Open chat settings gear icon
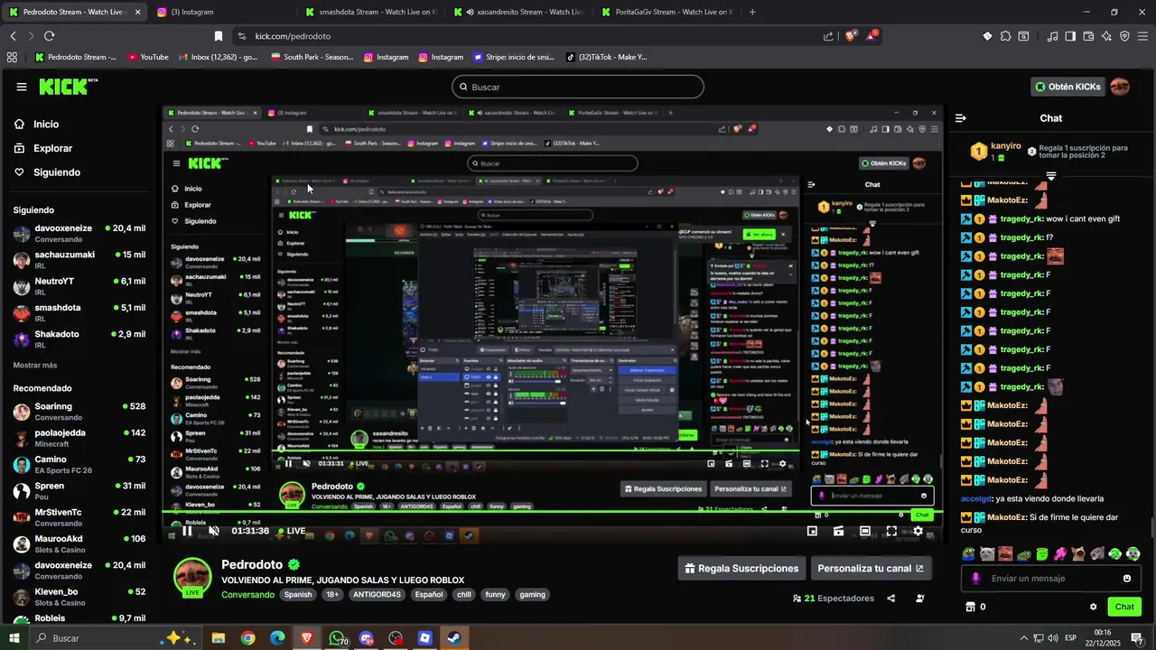Image resolution: width=1156 pixels, height=650 pixels. (1093, 607)
